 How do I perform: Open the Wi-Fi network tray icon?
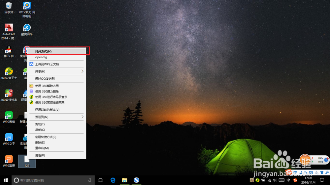point(269,180)
